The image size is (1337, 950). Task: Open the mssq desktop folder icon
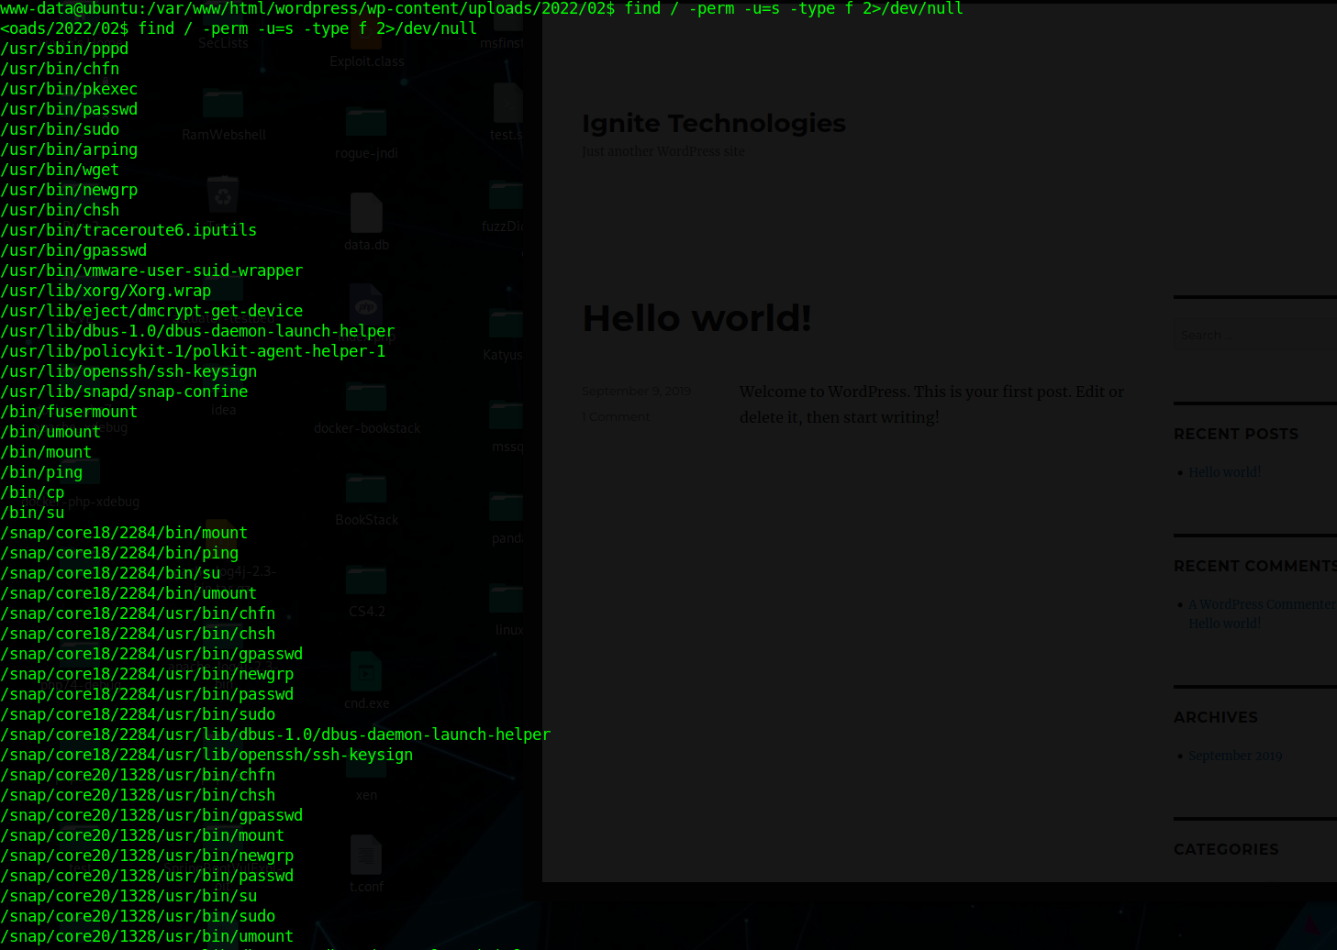(x=507, y=416)
